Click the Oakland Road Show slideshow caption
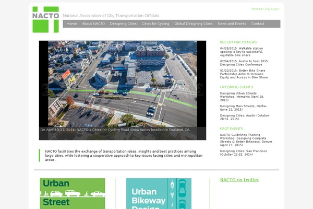The image size is (313, 209). click(115, 130)
